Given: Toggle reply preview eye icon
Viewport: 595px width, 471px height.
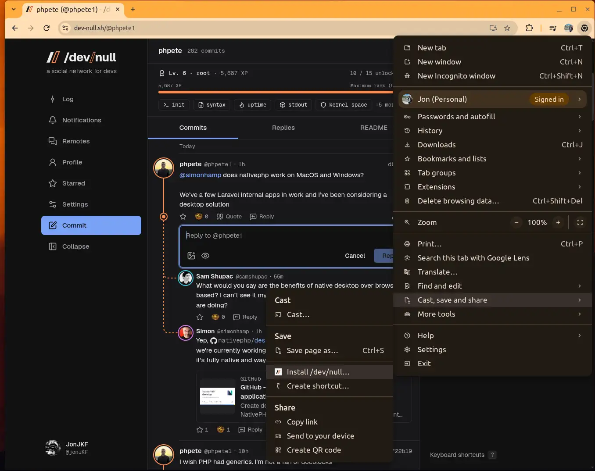Looking at the screenshot, I should (x=205, y=256).
